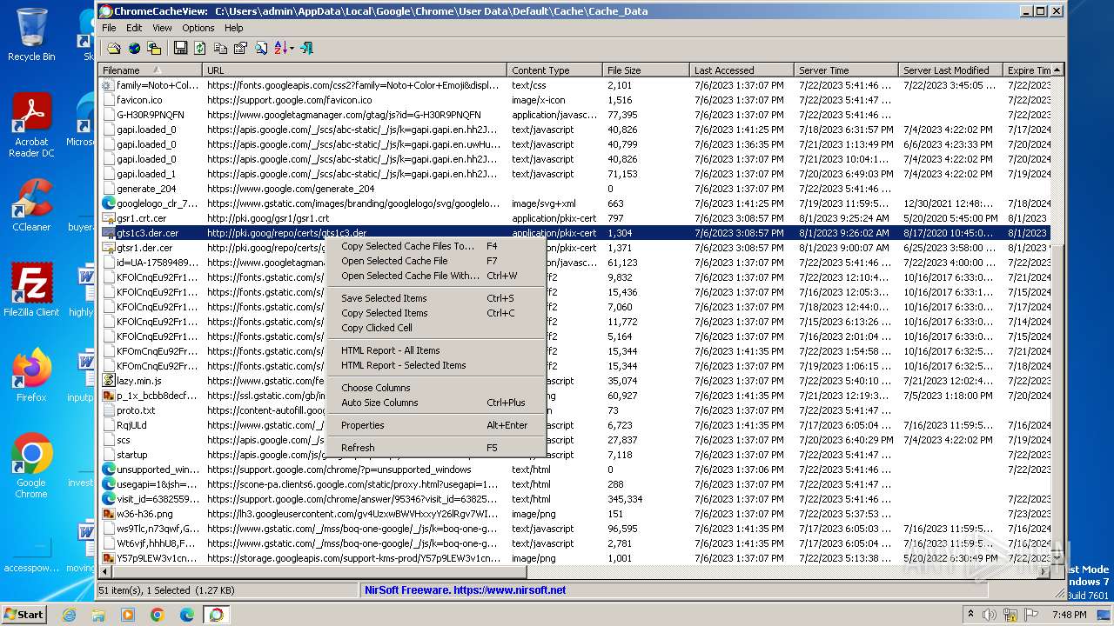Click the A-Z sort toolbar icon
The height and width of the screenshot is (626, 1114).
point(281,48)
